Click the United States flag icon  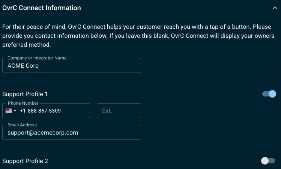click(9, 111)
